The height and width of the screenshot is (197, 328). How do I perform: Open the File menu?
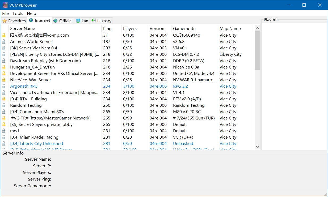[x=5, y=13]
